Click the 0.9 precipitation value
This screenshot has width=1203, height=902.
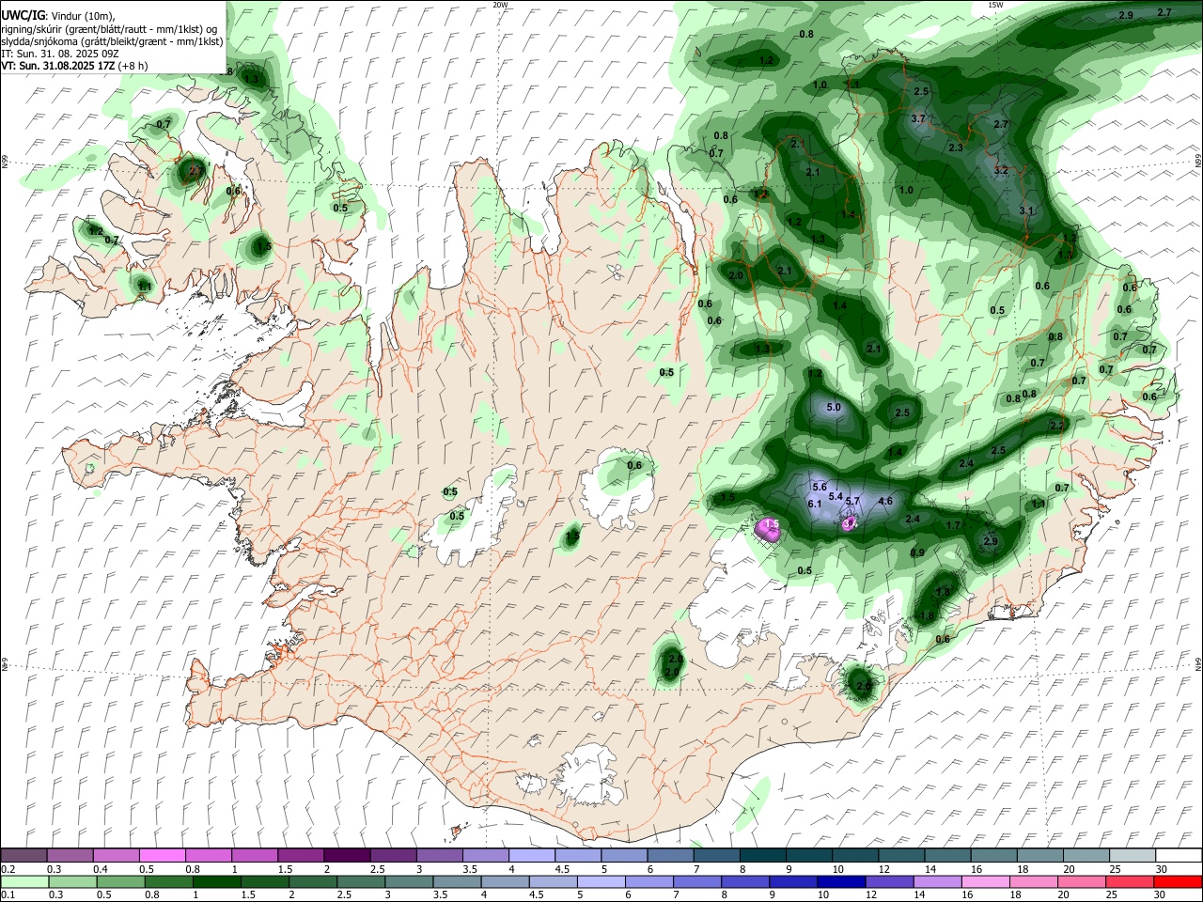918,552
